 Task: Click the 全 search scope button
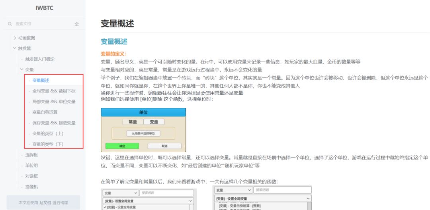click(76, 24)
